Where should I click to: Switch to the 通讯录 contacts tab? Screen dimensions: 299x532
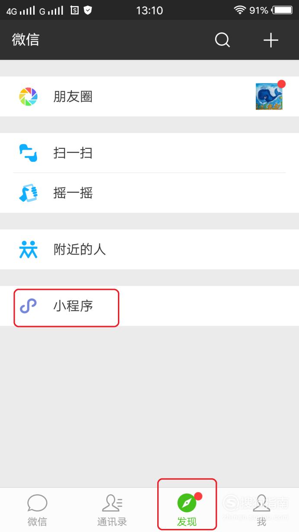pyautogui.click(x=112, y=510)
